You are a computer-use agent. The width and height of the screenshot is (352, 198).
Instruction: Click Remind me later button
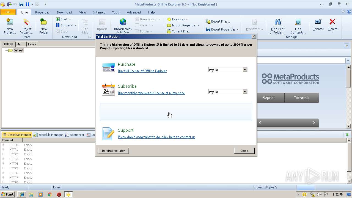114,151
